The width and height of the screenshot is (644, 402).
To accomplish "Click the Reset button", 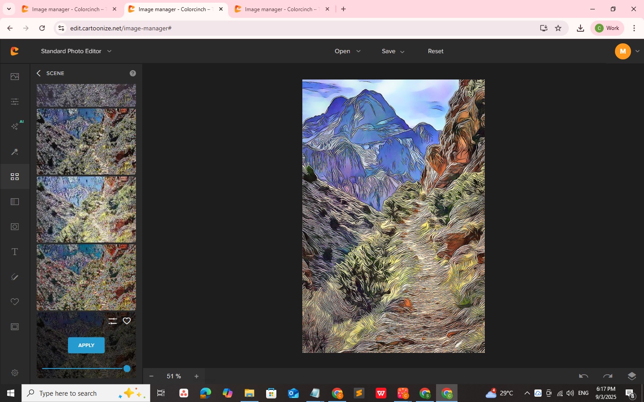I will (436, 51).
